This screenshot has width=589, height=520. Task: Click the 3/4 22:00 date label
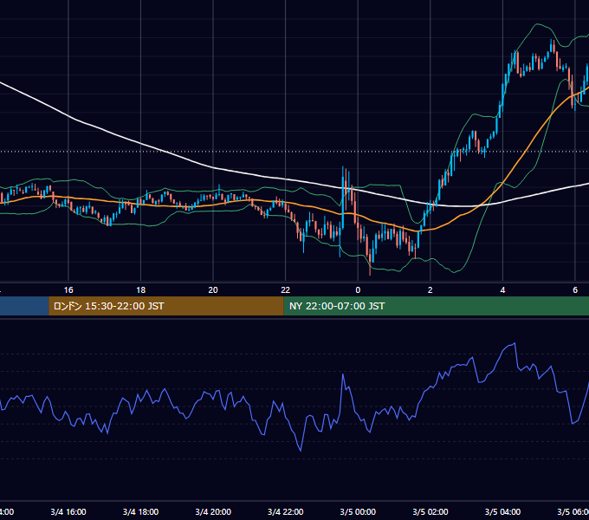click(x=286, y=512)
